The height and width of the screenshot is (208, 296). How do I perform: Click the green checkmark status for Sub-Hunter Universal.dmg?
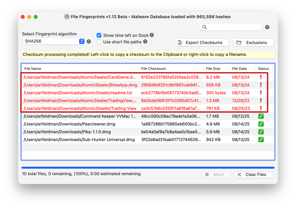click(x=261, y=139)
